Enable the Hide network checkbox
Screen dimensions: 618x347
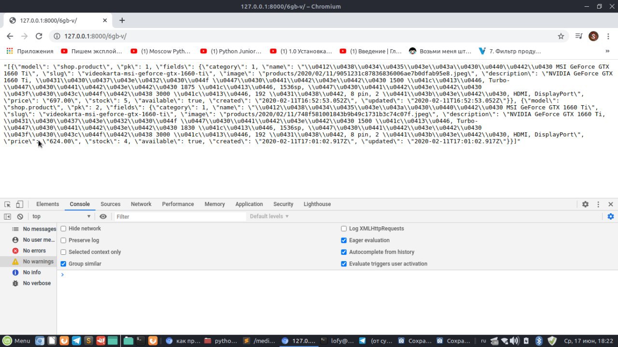(63, 229)
